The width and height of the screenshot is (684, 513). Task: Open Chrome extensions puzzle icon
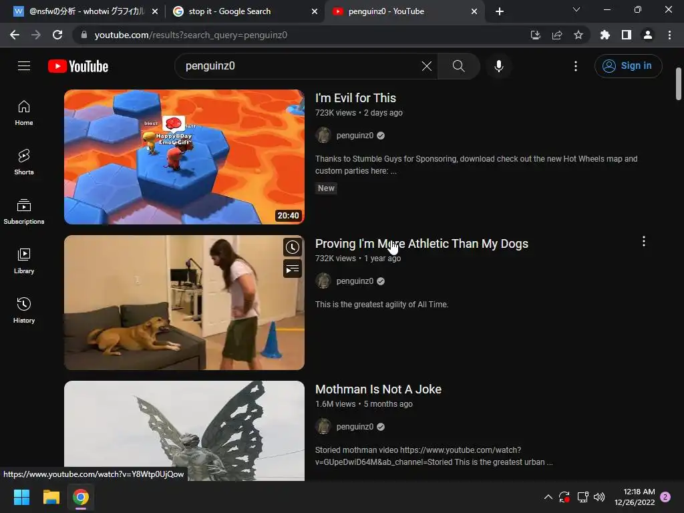coord(605,35)
